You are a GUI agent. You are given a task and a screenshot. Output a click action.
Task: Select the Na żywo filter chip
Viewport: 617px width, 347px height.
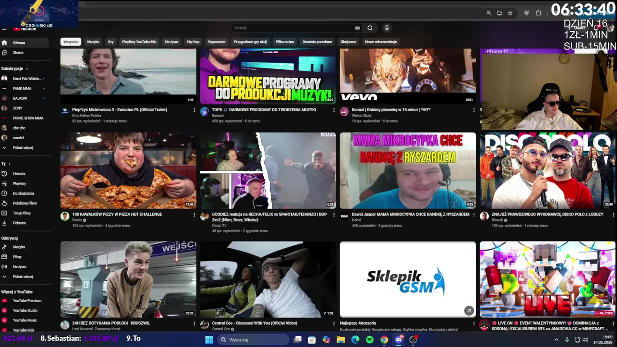172,42
